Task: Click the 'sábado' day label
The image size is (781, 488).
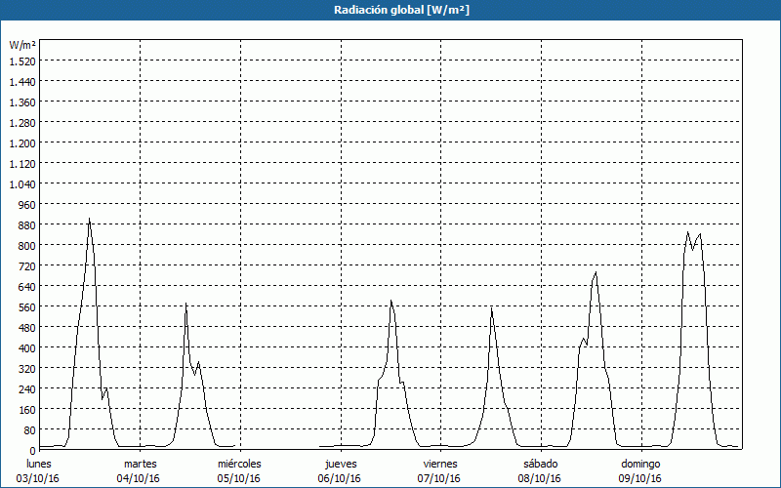Action: coord(540,464)
